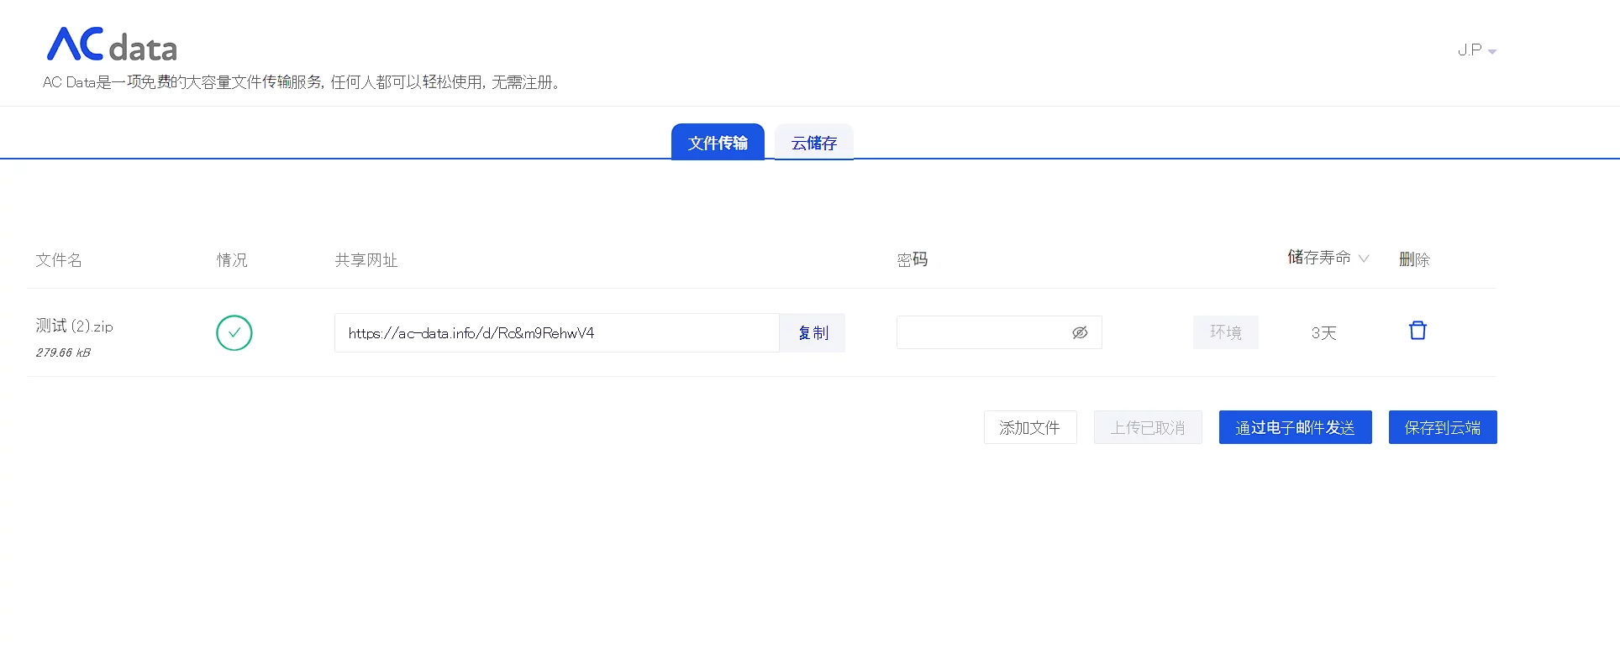The image size is (1620, 658).
Task: Focus the password input field
Action: pos(979,333)
